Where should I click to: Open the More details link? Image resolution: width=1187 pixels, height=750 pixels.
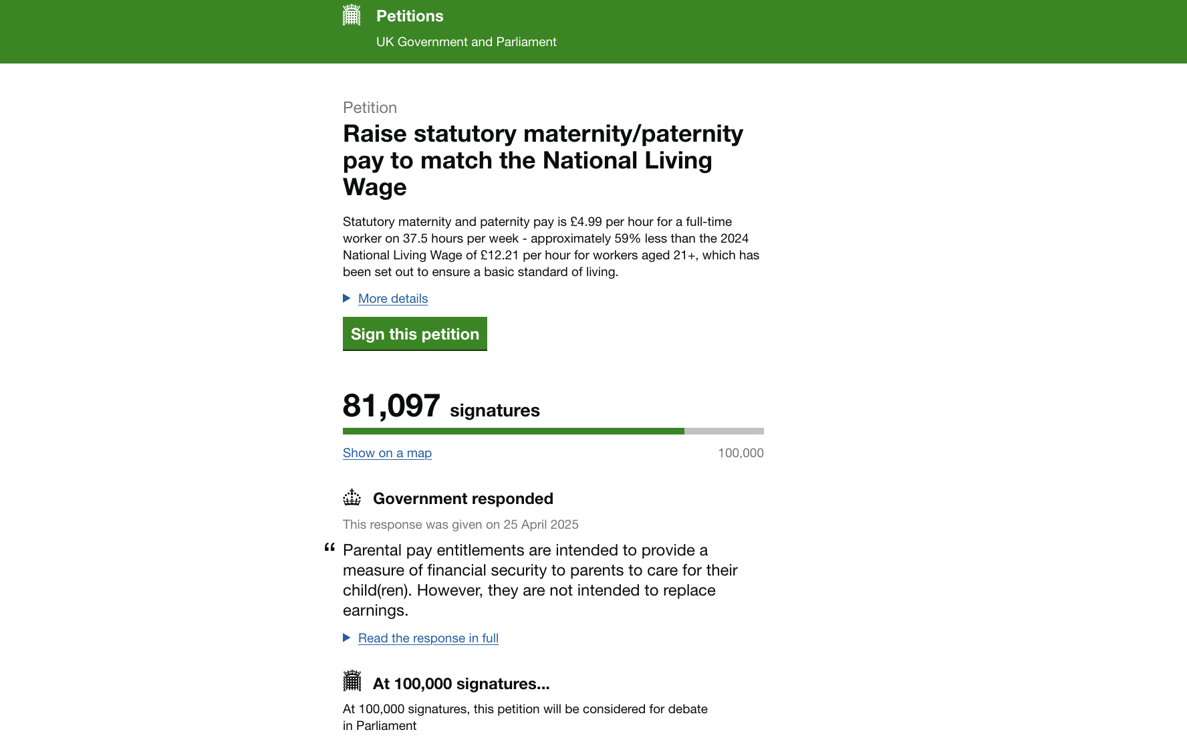point(393,299)
